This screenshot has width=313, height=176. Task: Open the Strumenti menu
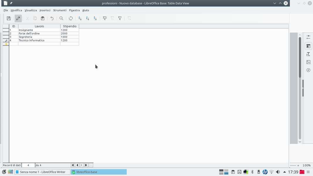[x=60, y=10]
